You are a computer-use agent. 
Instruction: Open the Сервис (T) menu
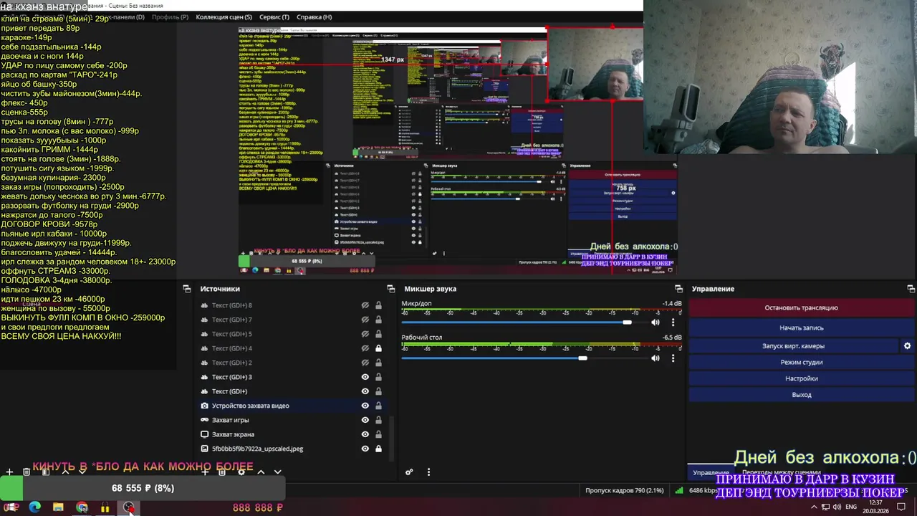(274, 17)
